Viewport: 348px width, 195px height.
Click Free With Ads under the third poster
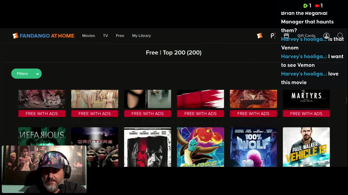tap(148, 113)
